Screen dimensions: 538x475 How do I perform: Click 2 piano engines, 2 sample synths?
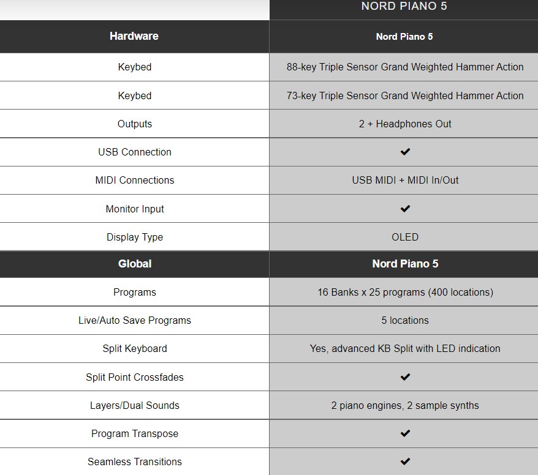tap(405, 405)
